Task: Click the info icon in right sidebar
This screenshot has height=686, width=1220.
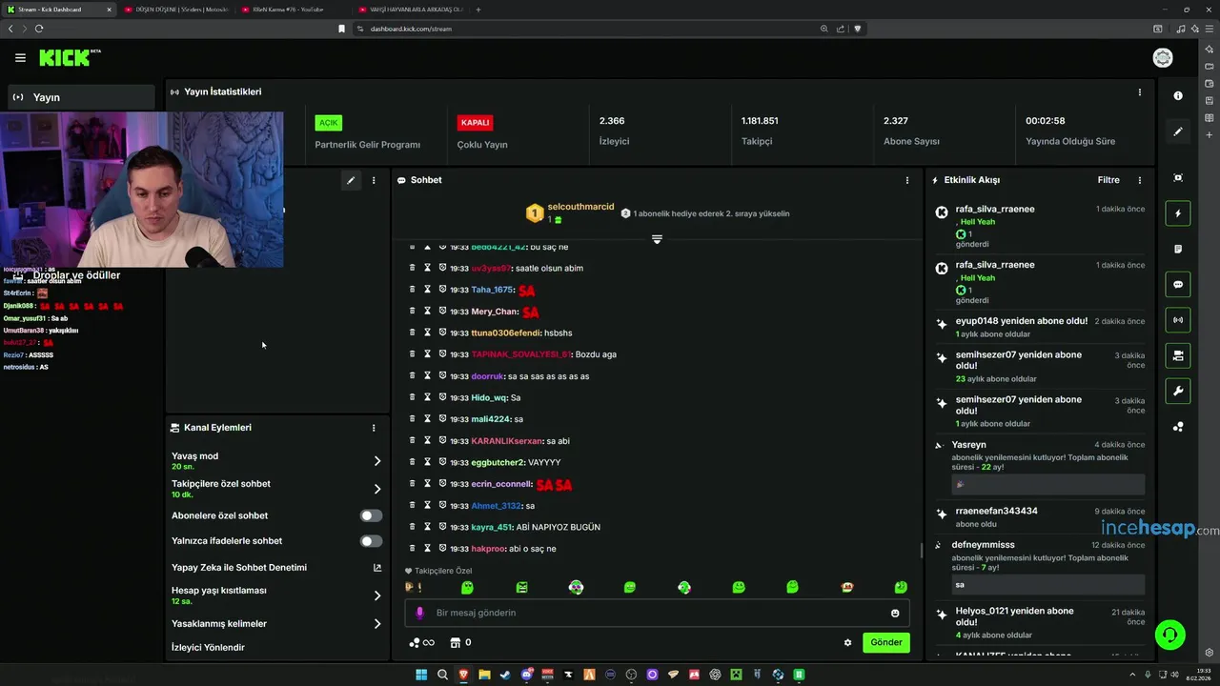Action: tap(1178, 96)
